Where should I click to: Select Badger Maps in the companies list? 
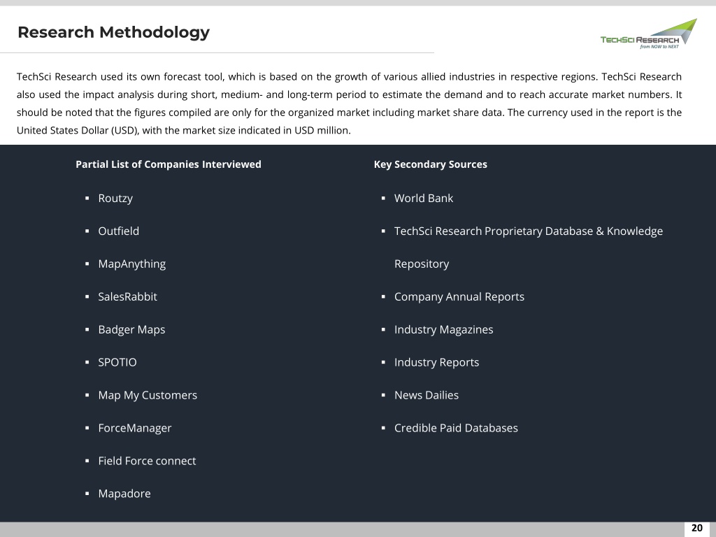(131, 330)
